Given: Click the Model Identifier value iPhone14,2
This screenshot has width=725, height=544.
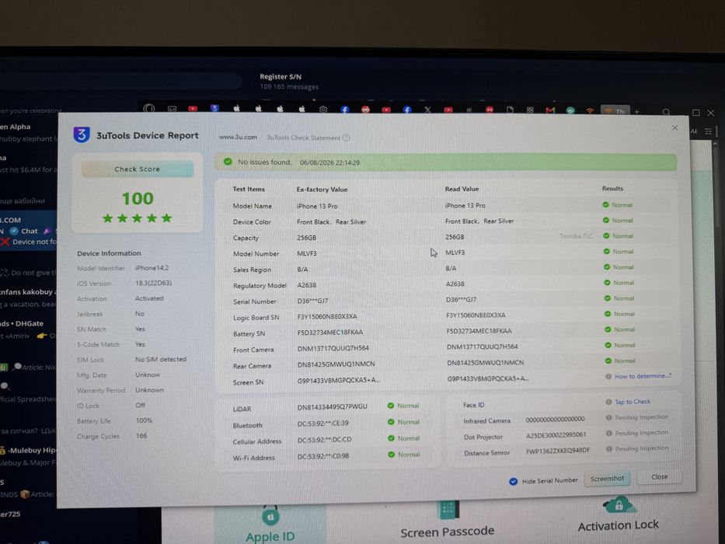Looking at the screenshot, I should (x=152, y=268).
